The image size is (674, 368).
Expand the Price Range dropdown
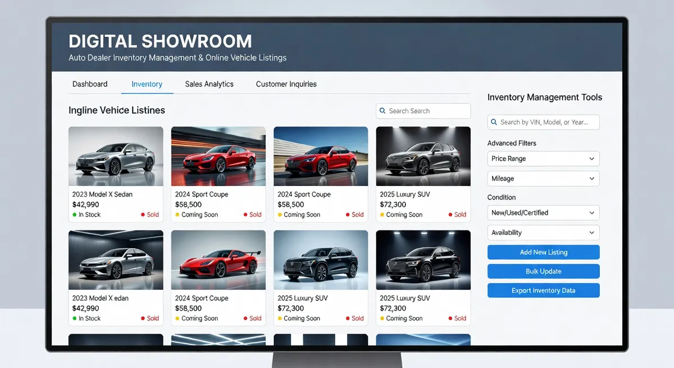[543, 159]
